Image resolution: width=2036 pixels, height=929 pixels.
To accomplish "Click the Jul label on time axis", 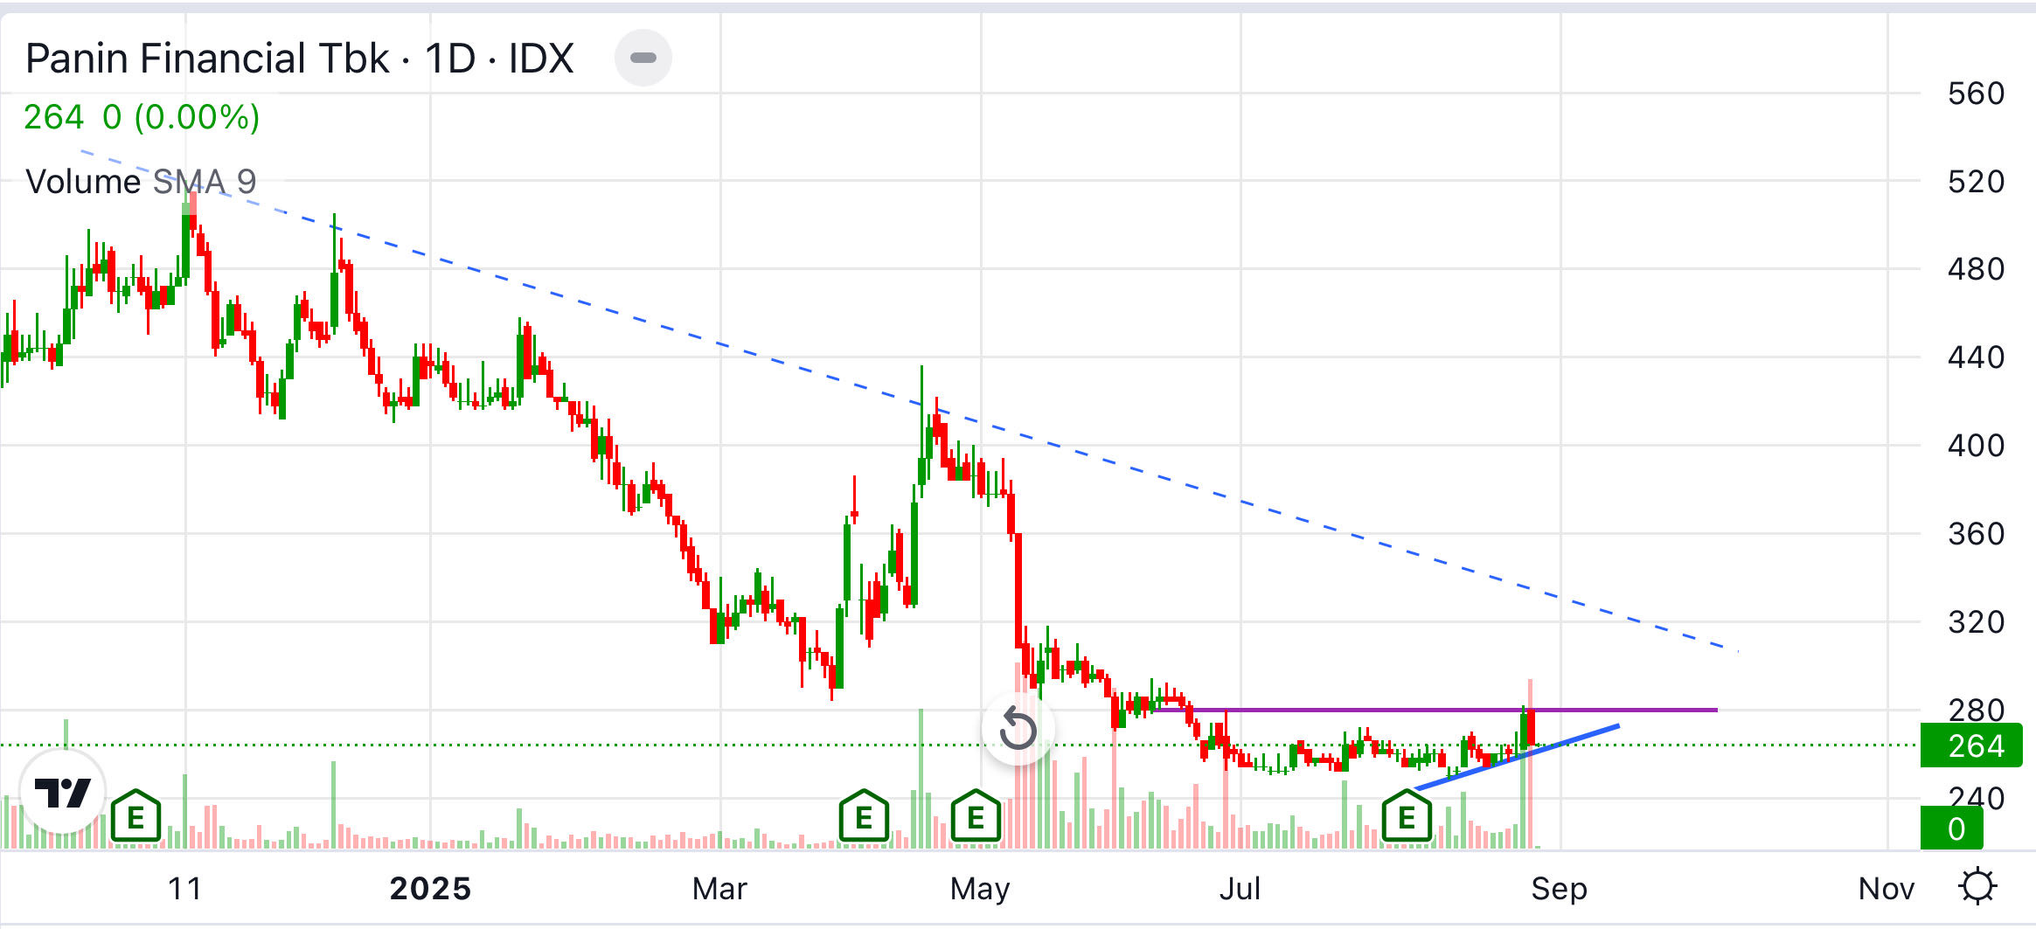I will tap(1240, 889).
